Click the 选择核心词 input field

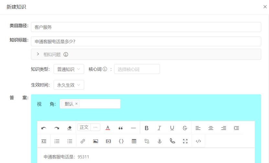click(137, 69)
